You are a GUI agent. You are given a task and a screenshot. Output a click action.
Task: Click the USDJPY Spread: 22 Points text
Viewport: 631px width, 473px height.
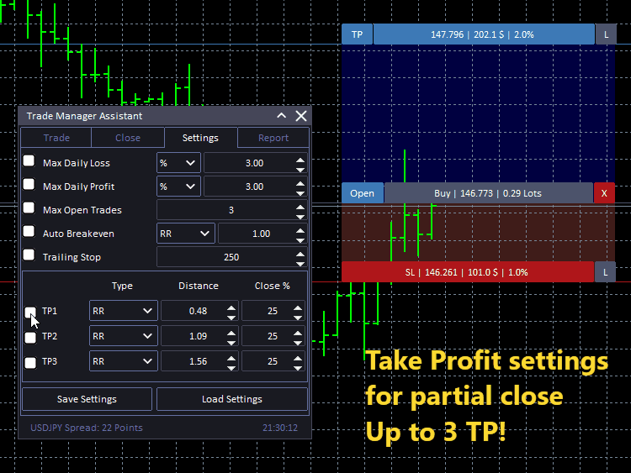[87, 428]
